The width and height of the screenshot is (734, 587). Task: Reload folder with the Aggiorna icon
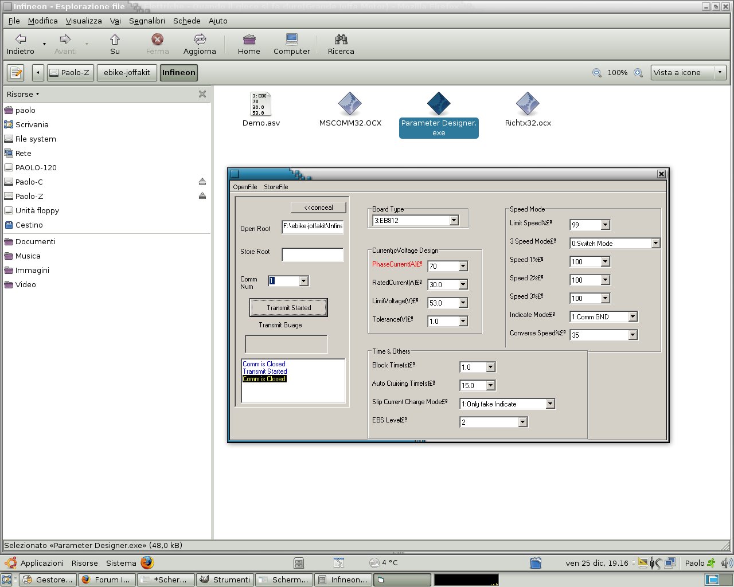tap(200, 44)
